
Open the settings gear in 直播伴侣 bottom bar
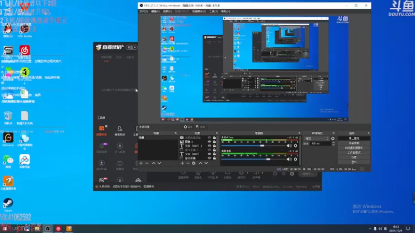point(292,174)
